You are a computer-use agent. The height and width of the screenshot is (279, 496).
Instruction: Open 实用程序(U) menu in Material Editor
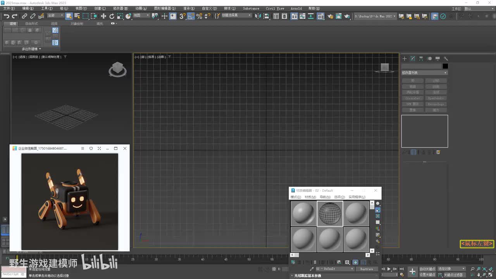[x=357, y=197]
